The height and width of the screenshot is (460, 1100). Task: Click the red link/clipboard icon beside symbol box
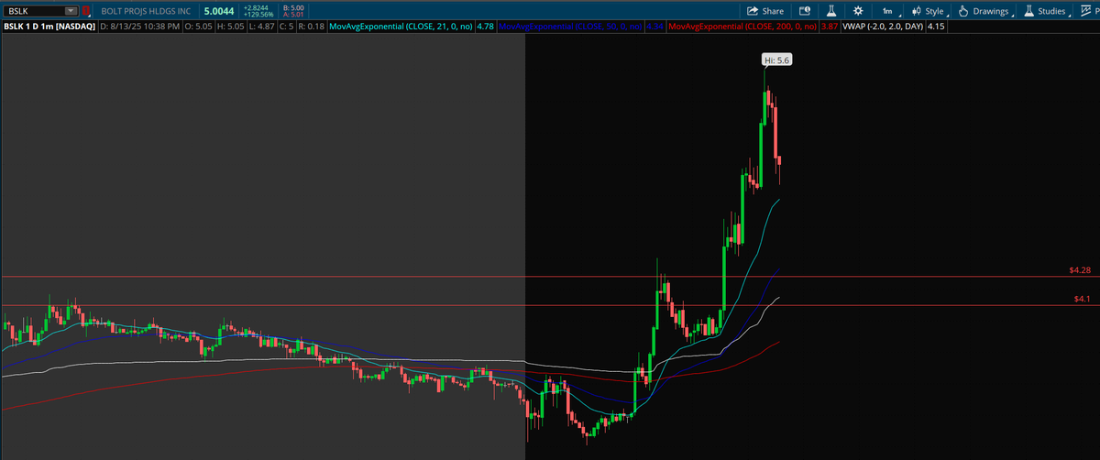point(86,11)
